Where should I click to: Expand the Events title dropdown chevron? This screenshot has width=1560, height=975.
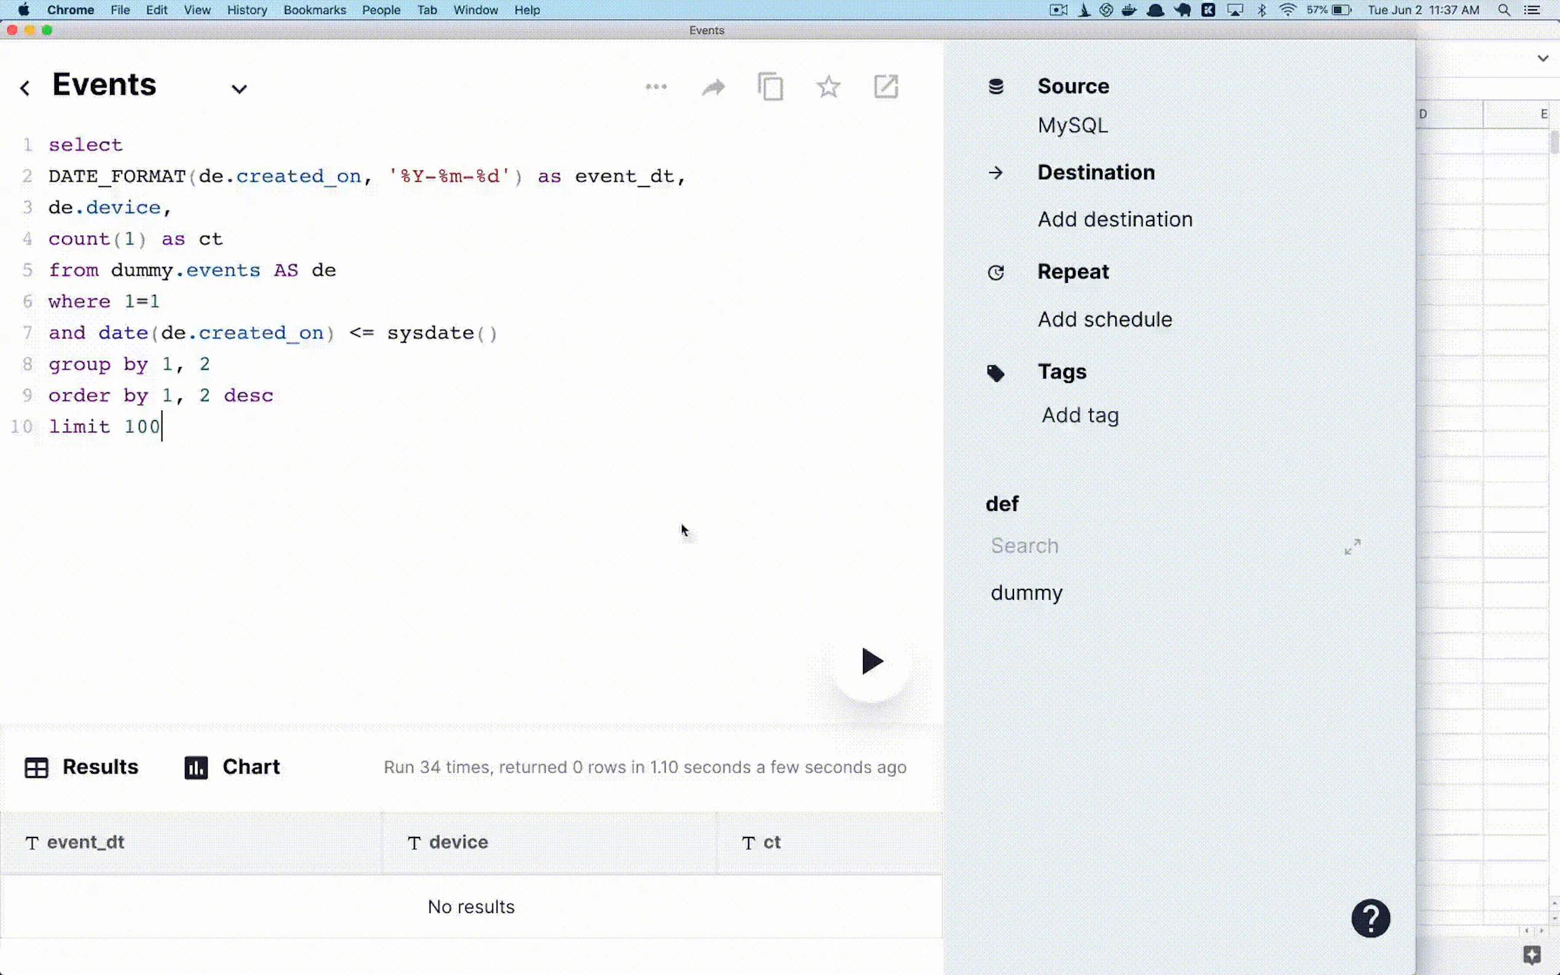coord(240,89)
